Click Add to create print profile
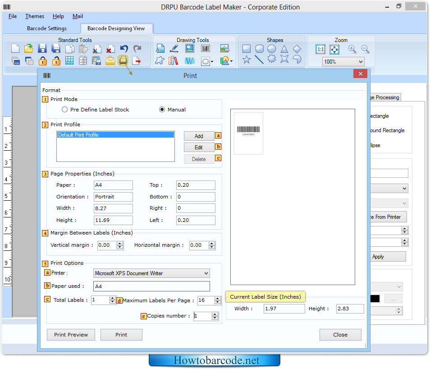This screenshot has width=430, height=369. pyautogui.click(x=199, y=136)
